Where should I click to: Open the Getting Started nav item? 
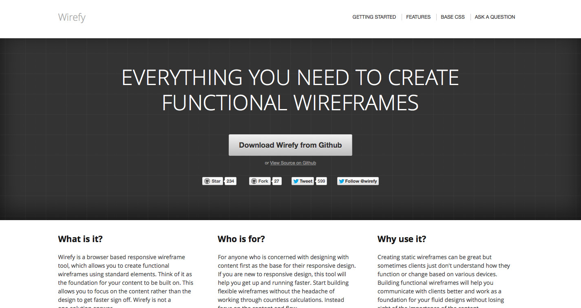[374, 17]
